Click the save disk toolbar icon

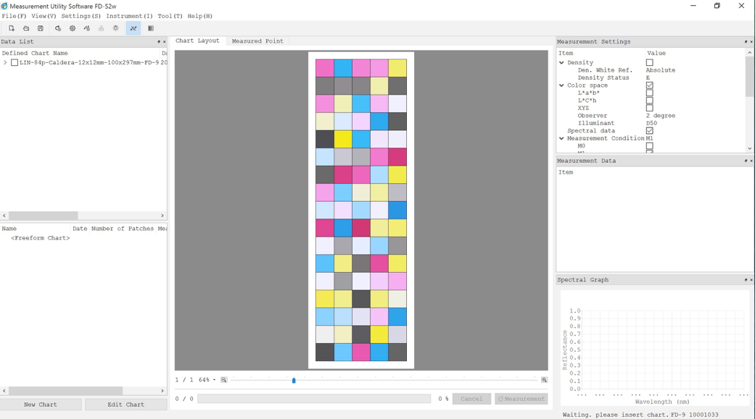[x=41, y=28]
